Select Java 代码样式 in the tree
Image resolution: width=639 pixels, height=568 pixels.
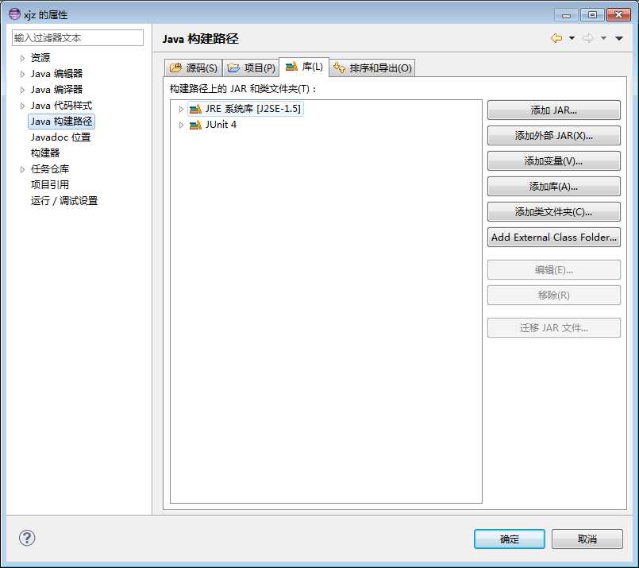click(62, 106)
